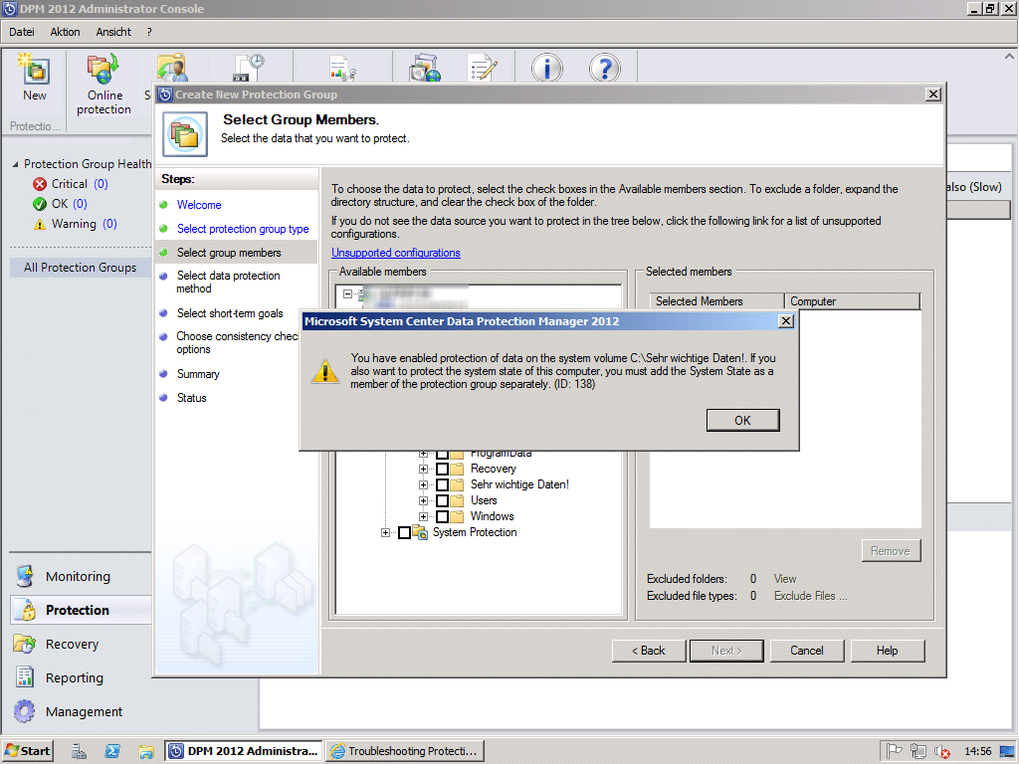The width and height of the screenshot is (1019, 764).
Task: Select the 'Sehr wichtige Daten!' folder label
Action: (519, 484)
